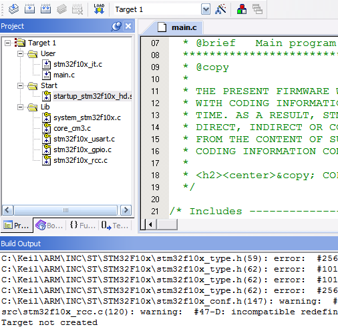Click the Rebuild all target files icon

point(45,9)
